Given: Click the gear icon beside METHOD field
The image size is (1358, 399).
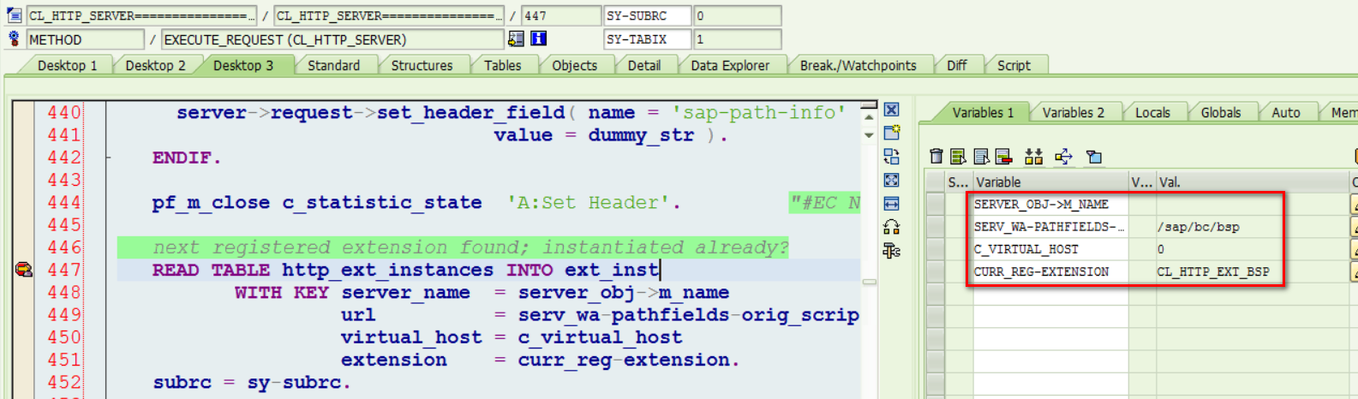Looking at the screenshot, I should (14, 39).
